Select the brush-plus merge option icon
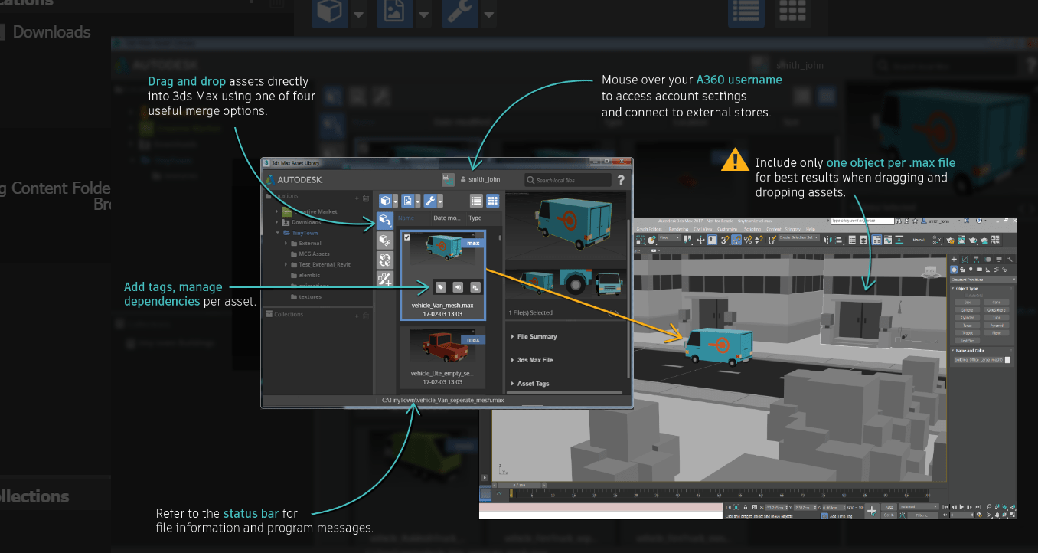Viewport: 1038px width, 553px height. click(x=386, y=280)
